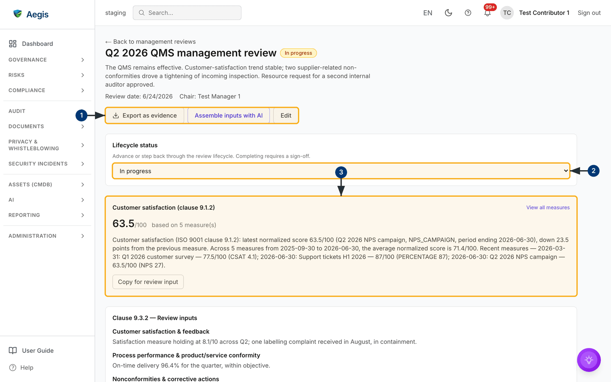
Task: Click Review date: 6/24/2026 text
Action: point(139,96)
